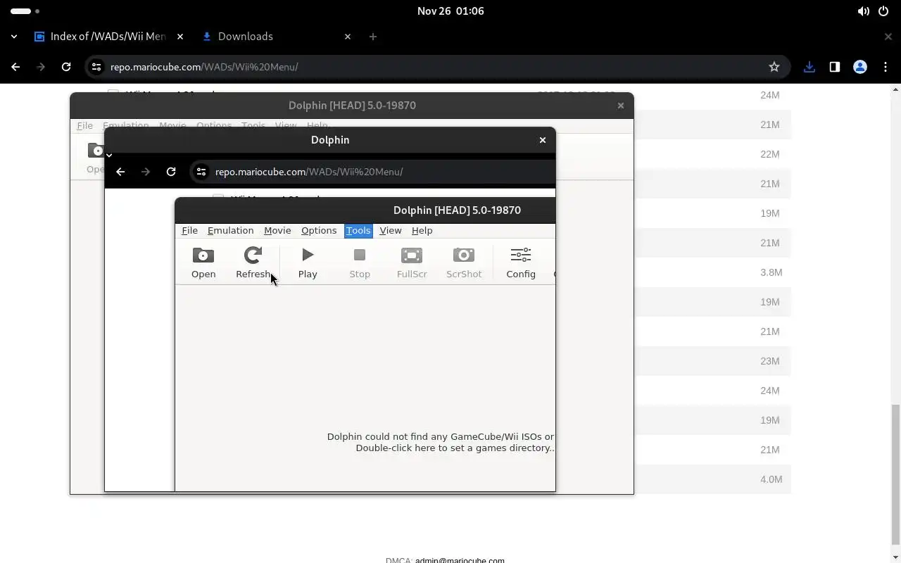Image resolution: width=901 pixels, height=563 pixels.
Task: Open the clock showing Nov 26 01:06
Action: tap(450, 11)
